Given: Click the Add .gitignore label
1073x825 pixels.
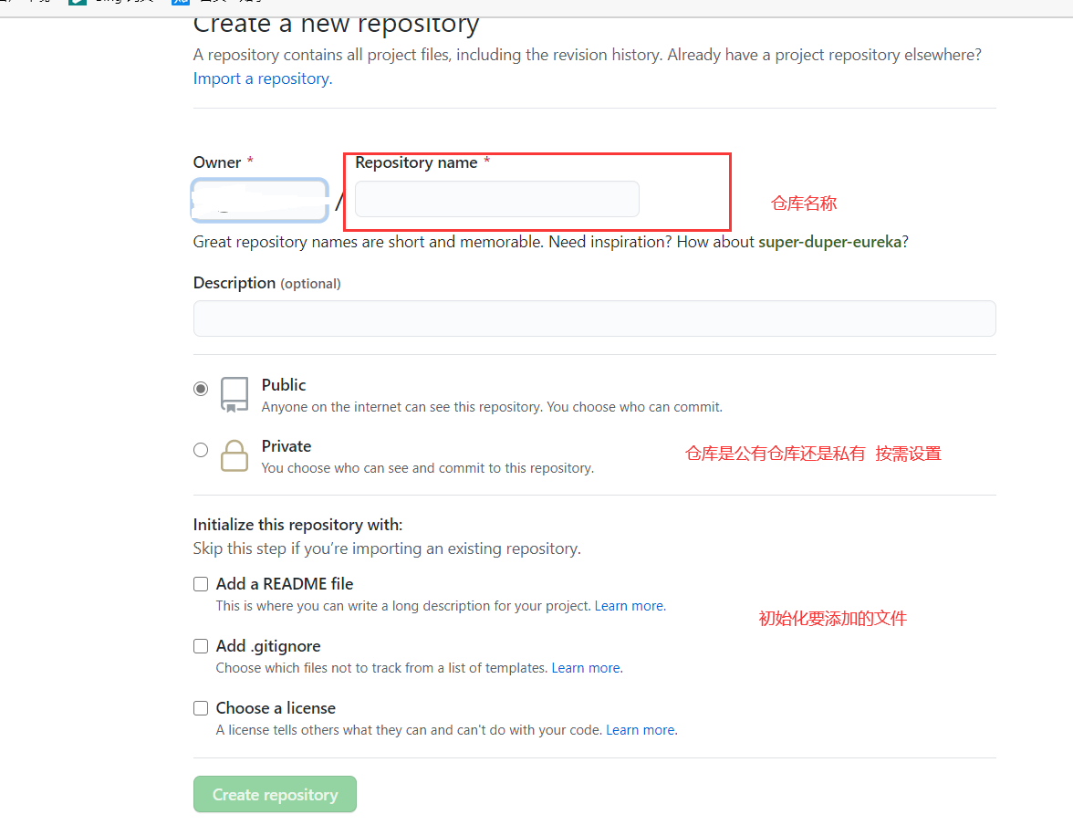Looking at the screenshot, I should click(x=268, y=646).
